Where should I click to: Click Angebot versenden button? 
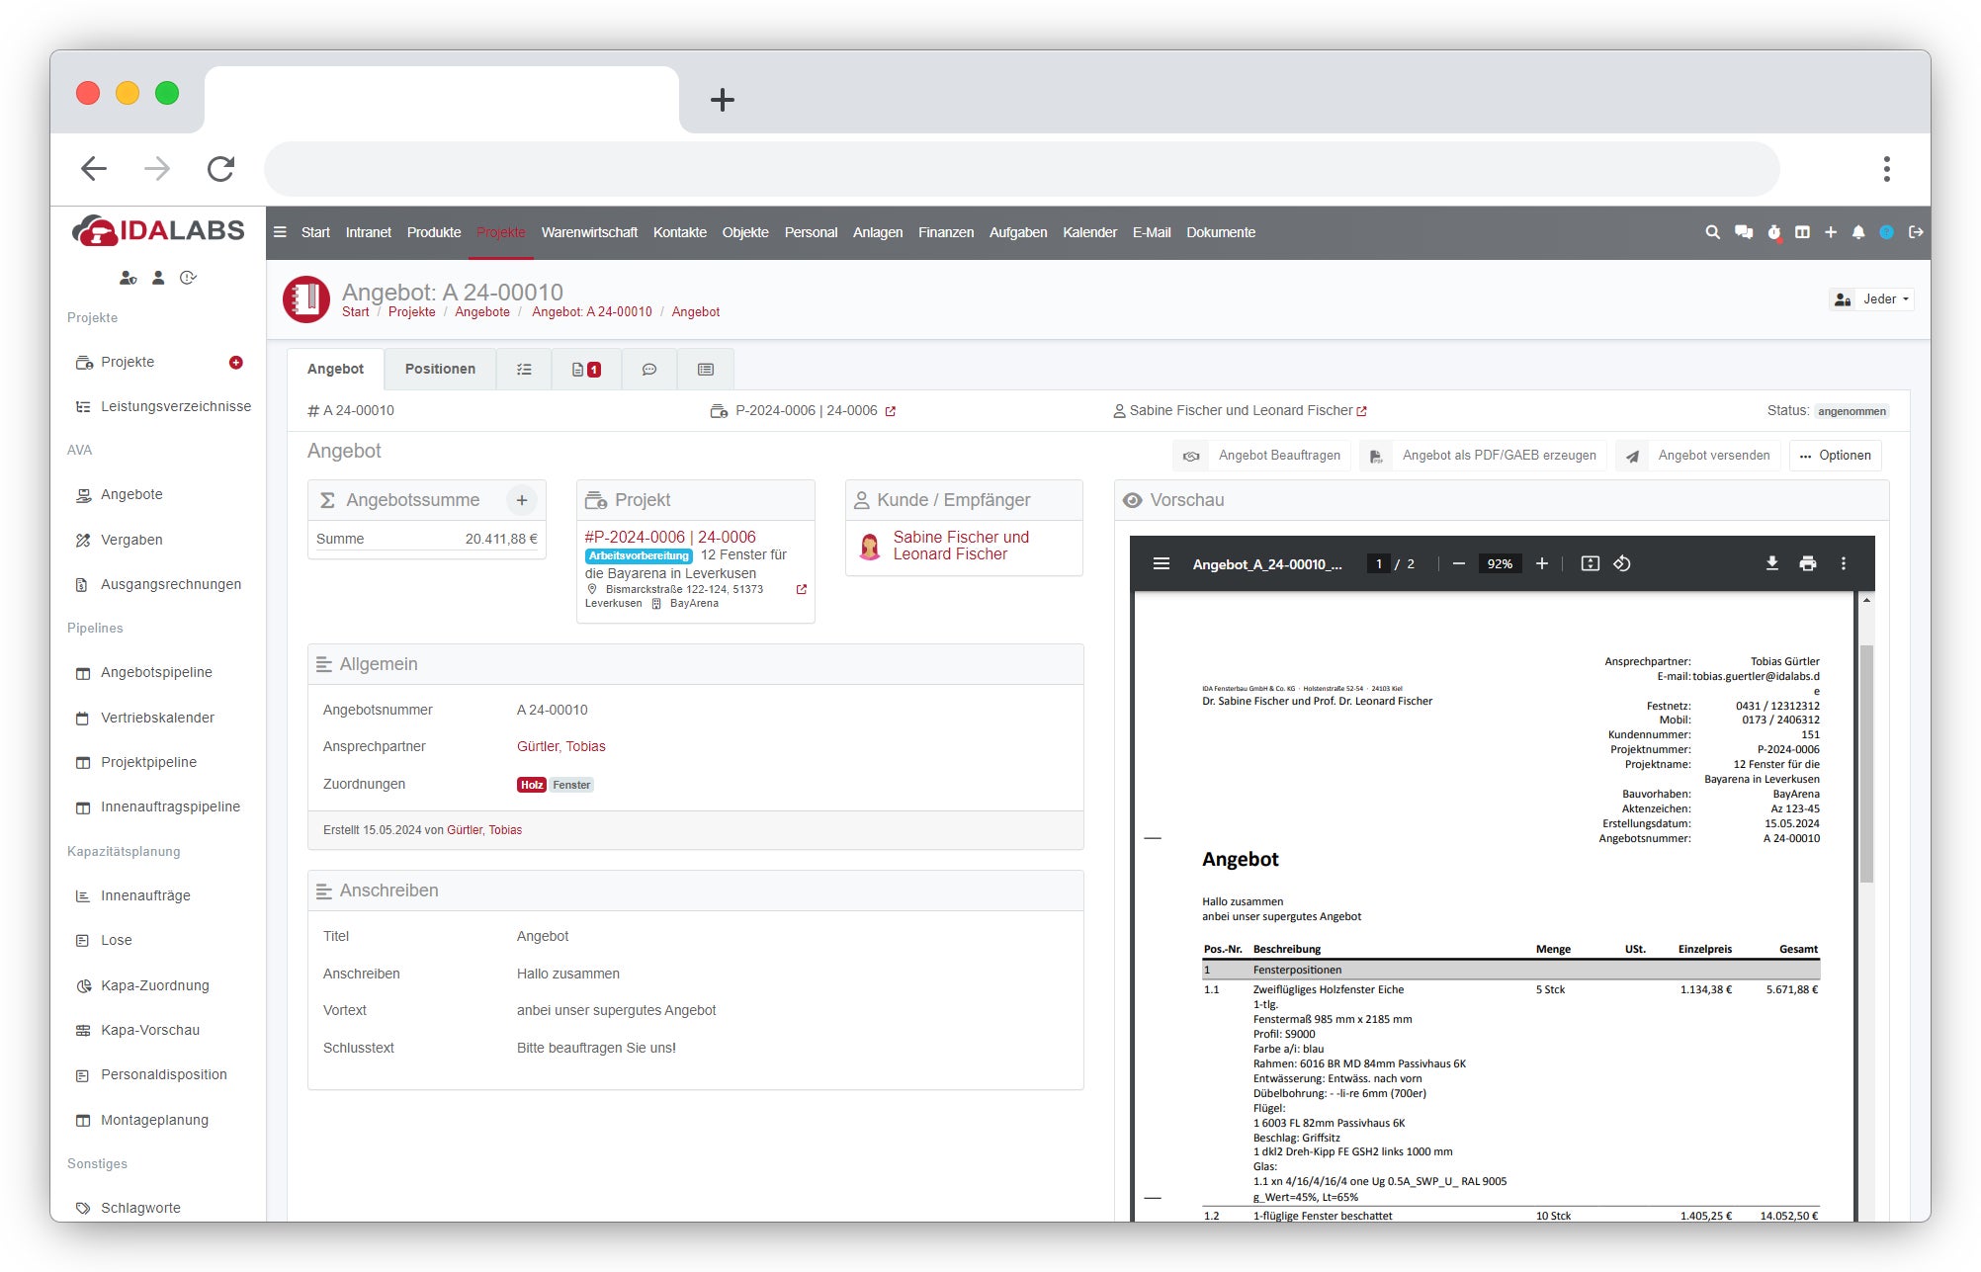tap(1698, 456)
